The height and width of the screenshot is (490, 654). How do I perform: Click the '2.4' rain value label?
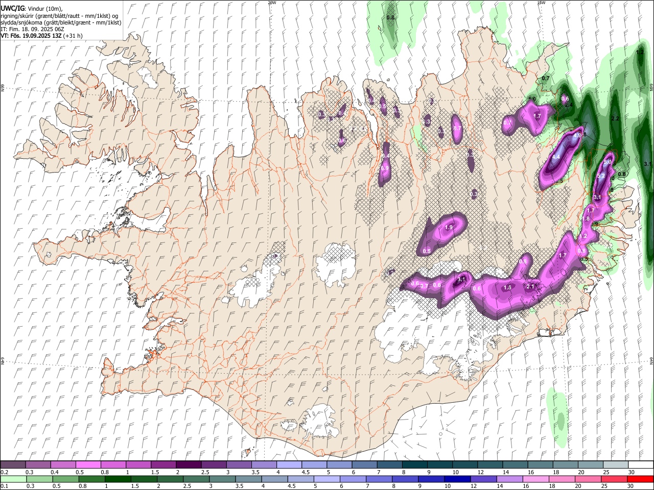569,105
